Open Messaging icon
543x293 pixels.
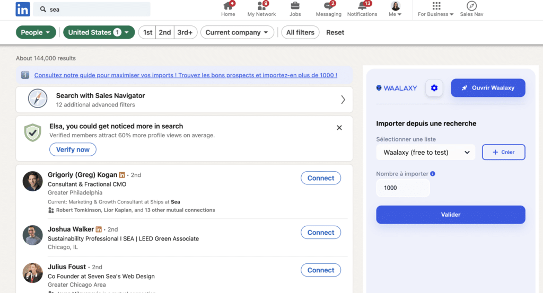[x=328, y=6]
